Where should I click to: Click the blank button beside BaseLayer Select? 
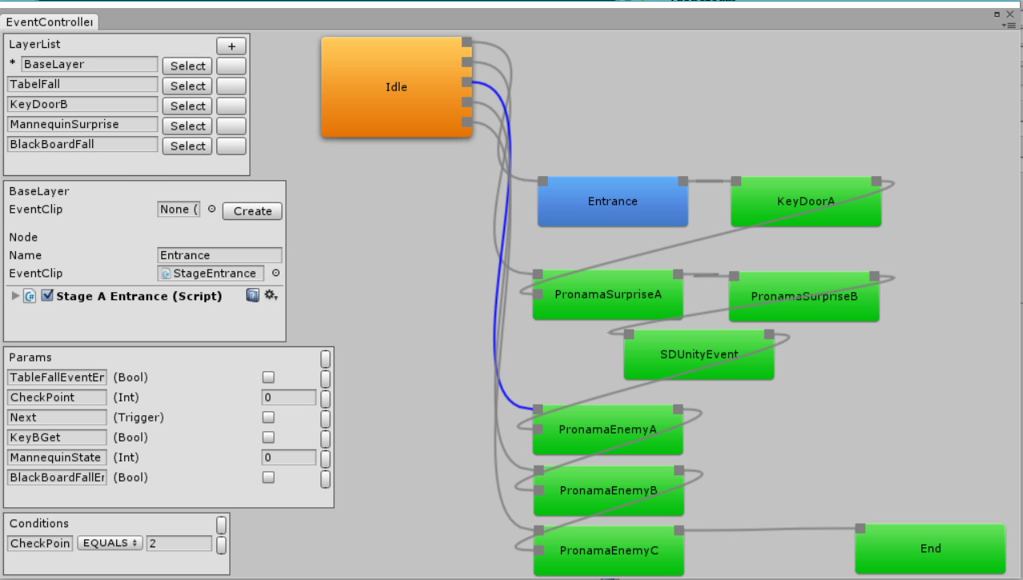coord(232,66)
